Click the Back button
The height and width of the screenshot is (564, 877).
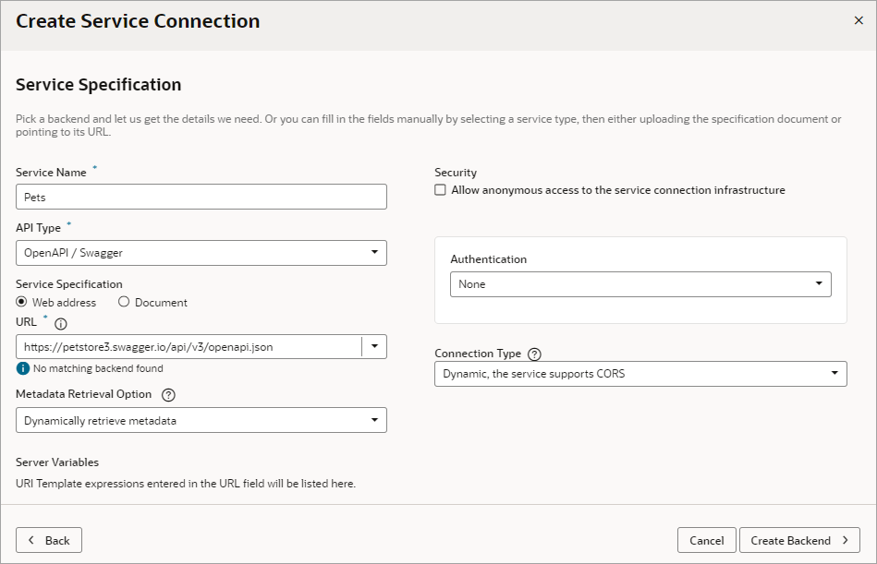(x=48, y=540)
